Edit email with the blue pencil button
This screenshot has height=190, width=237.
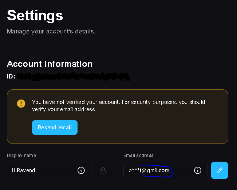[x=219, y=170]
